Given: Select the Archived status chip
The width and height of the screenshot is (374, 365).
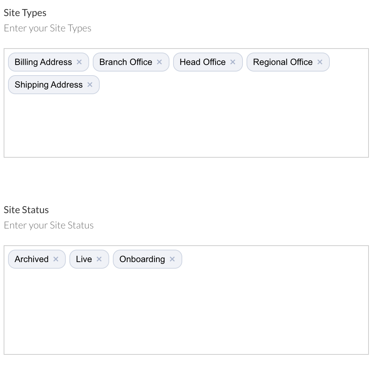Looking at the screenshot, I should click(32, 259).
